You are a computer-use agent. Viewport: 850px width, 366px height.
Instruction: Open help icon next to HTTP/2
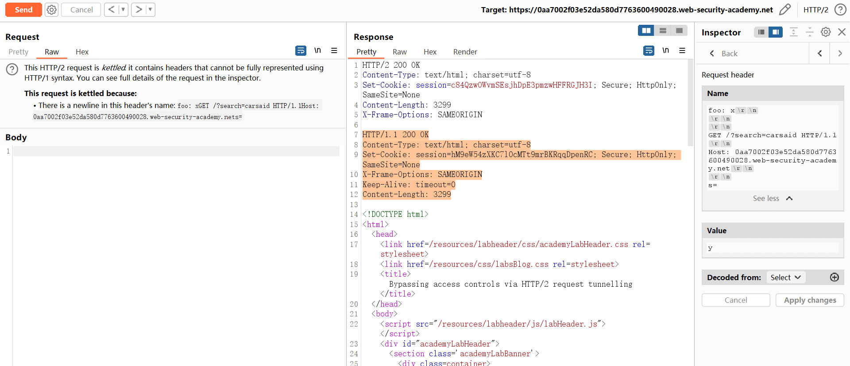pyautogui.click(x=840, y=10)
